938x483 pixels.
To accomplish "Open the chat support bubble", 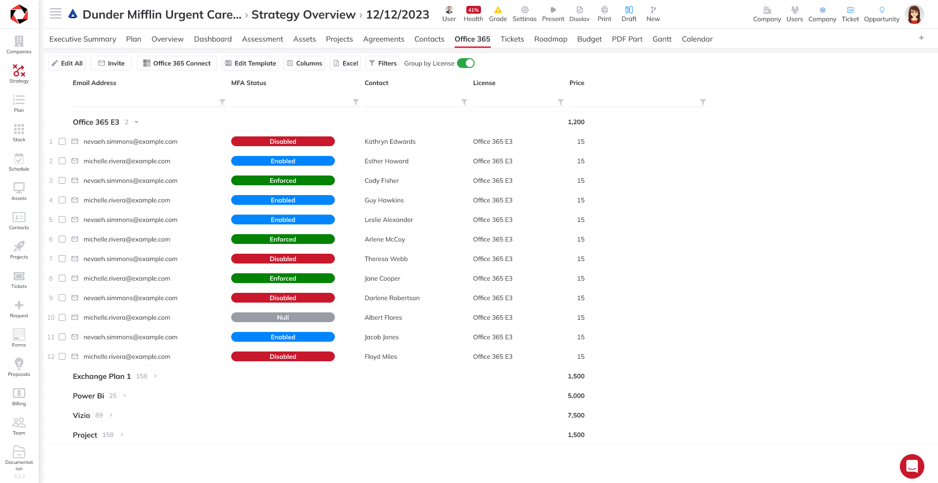I will 912,466.
